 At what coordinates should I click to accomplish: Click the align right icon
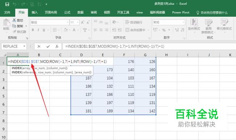[x=106, y=30]
